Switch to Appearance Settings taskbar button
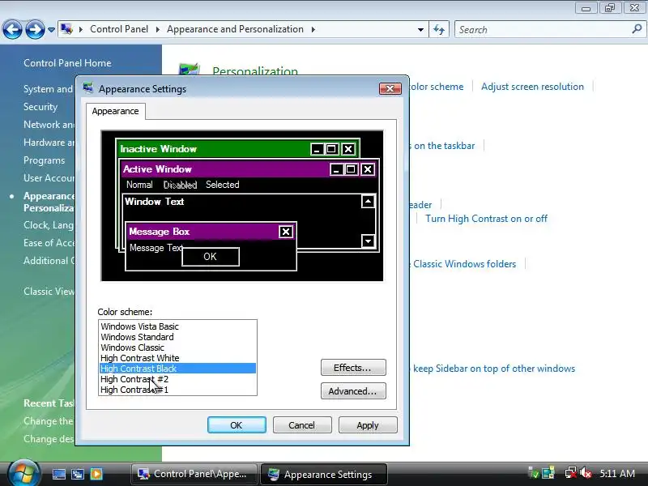 [323, 474]
